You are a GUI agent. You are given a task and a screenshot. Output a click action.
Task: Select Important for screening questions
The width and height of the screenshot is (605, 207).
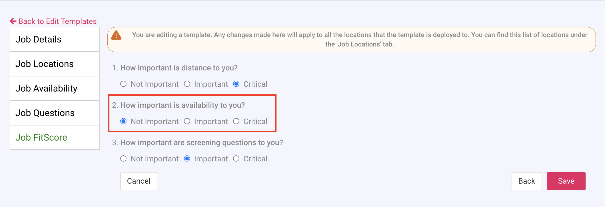(x=187, y=159)
